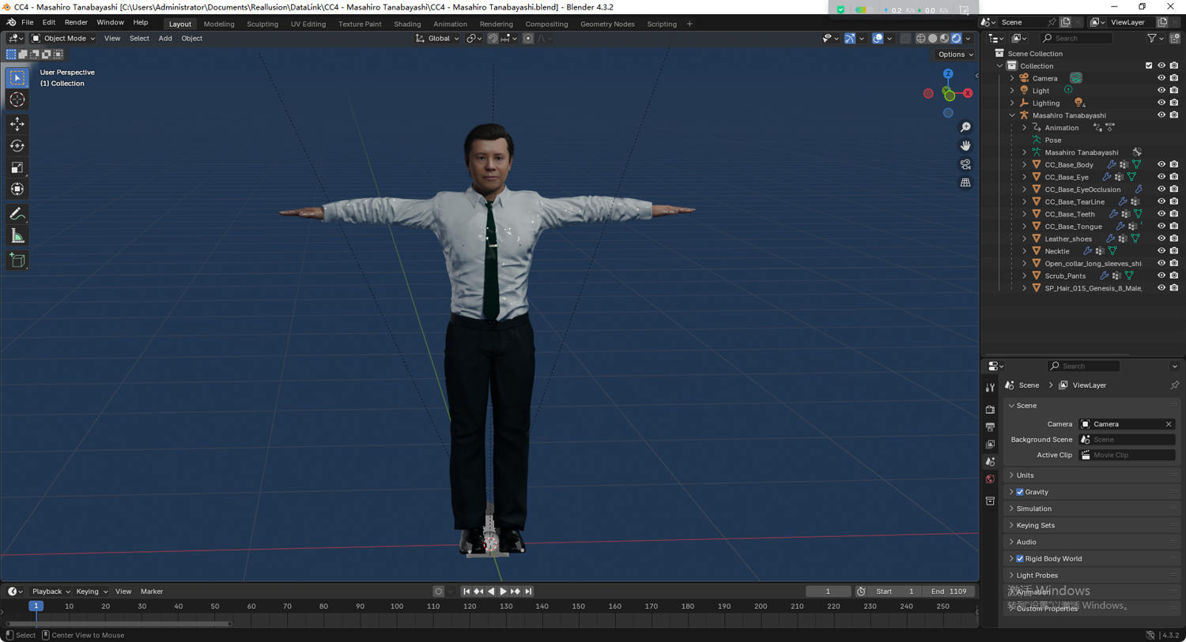Switch to rendered viewport shading

click(956, 38)
